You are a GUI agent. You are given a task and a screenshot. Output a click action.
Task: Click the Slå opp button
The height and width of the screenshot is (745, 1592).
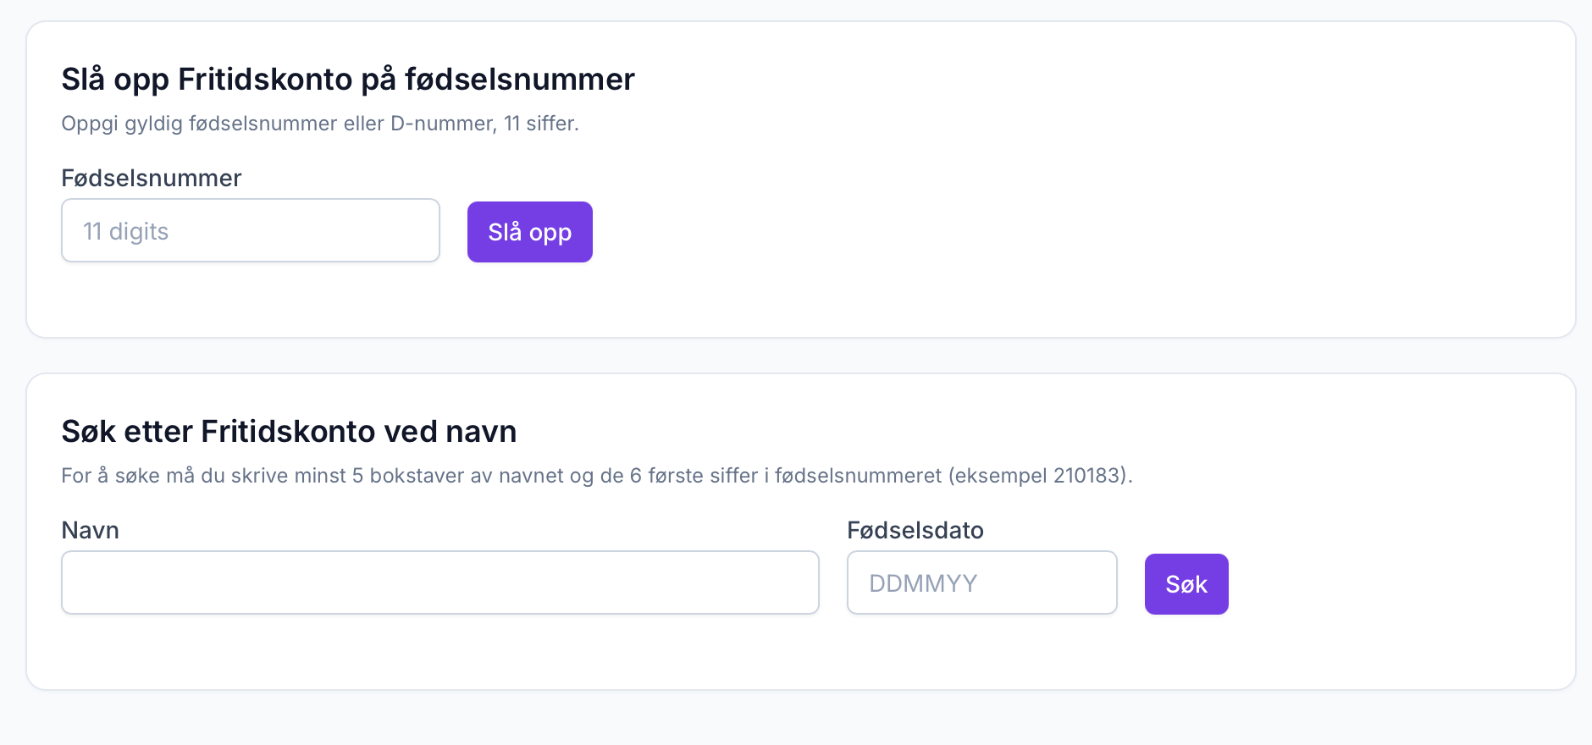click(x=530, y=232)
